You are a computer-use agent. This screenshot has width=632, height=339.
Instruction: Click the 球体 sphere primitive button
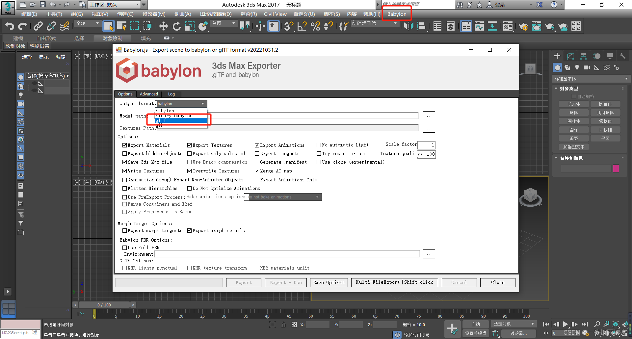pos(574,113)
